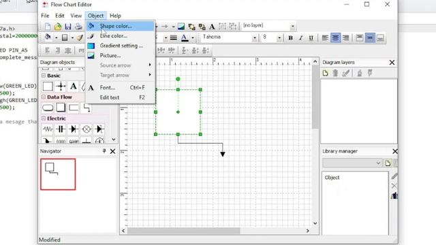Click the Navigator diagram thumbnail
This screenshot has width=436, height=245.
[58, 174]
